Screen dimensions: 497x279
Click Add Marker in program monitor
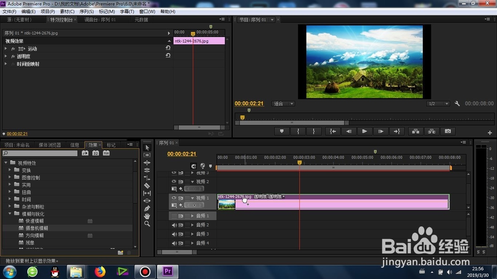coord(281,132)
